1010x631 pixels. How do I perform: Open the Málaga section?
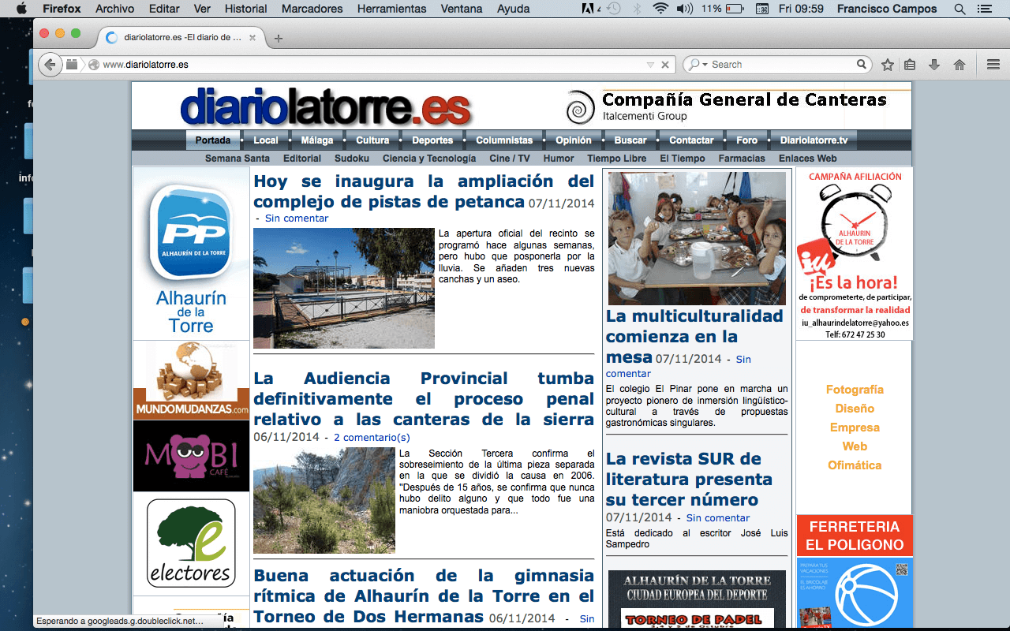pos(317,140)
